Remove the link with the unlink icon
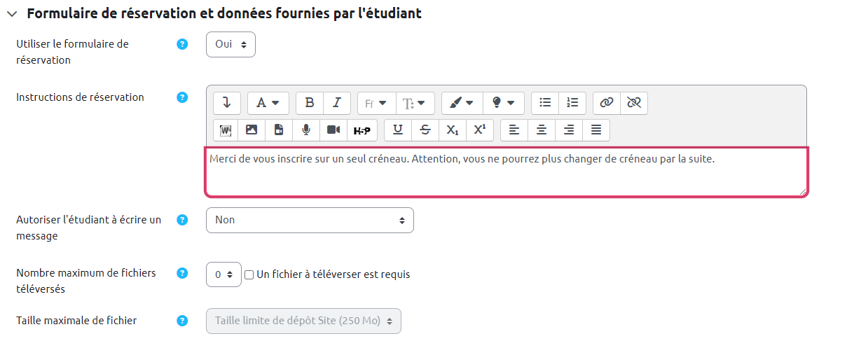The image size is (847, 341). pos(634,102)
